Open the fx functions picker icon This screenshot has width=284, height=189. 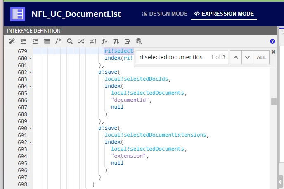point(104,41)
